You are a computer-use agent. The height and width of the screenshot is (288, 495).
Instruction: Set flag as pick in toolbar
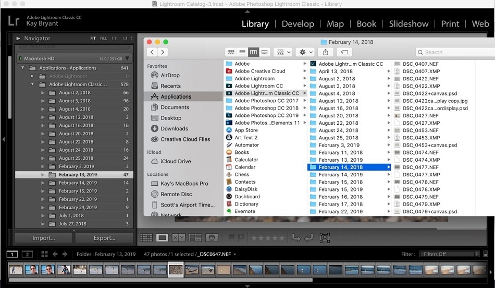231,237
